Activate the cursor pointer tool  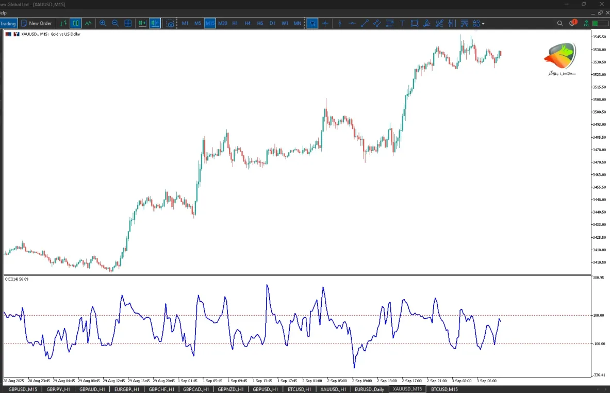(312, 23)
